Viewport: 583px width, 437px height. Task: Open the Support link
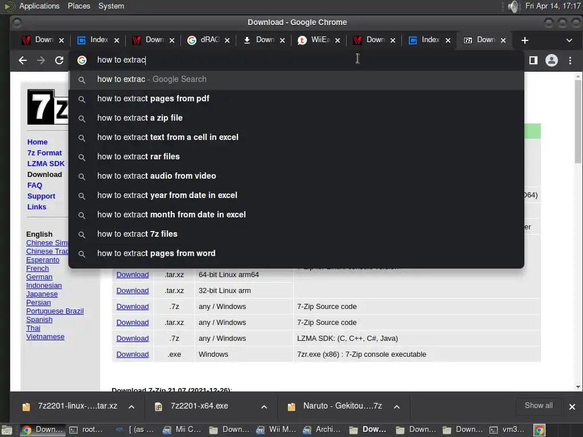click(41, 196)
